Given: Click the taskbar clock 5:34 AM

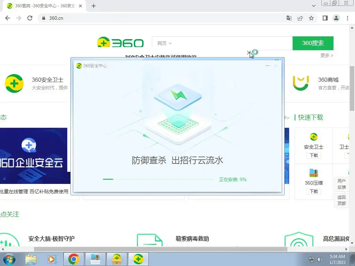Looking at the screenshot, I should [337, 257].
